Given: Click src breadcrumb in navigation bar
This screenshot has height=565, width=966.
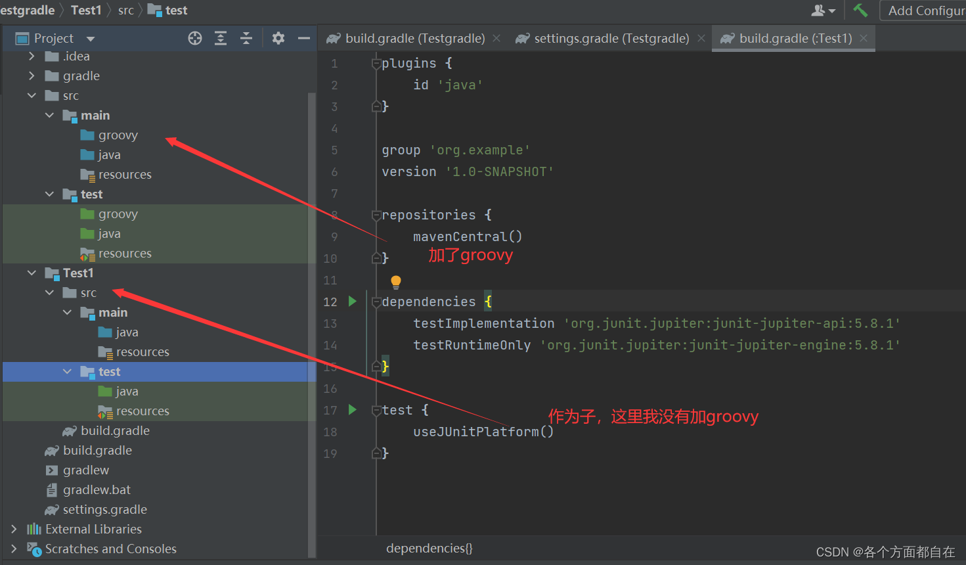Looking at the screenshot, I should [126, 10].
